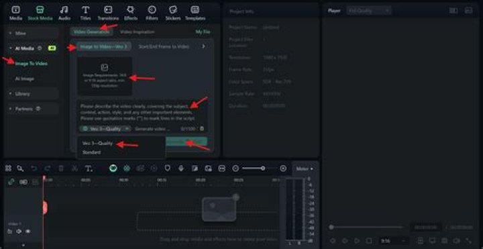Toggle Video 1 track visibility eye
The height and width of the screenshot is (249, 483).
tap(28, 231)
